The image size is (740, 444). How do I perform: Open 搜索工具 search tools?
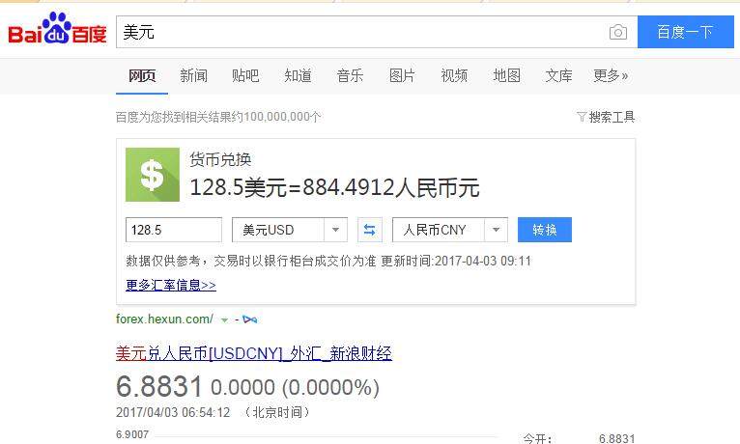(612, 117)
